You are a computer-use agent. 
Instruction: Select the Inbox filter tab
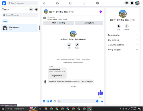click(x=5, y=21)
